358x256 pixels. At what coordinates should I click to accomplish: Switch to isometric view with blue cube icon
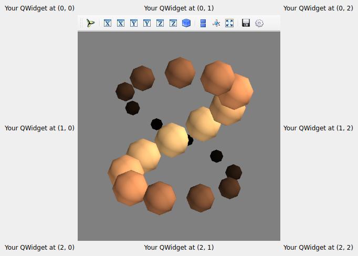coord(186,23)
